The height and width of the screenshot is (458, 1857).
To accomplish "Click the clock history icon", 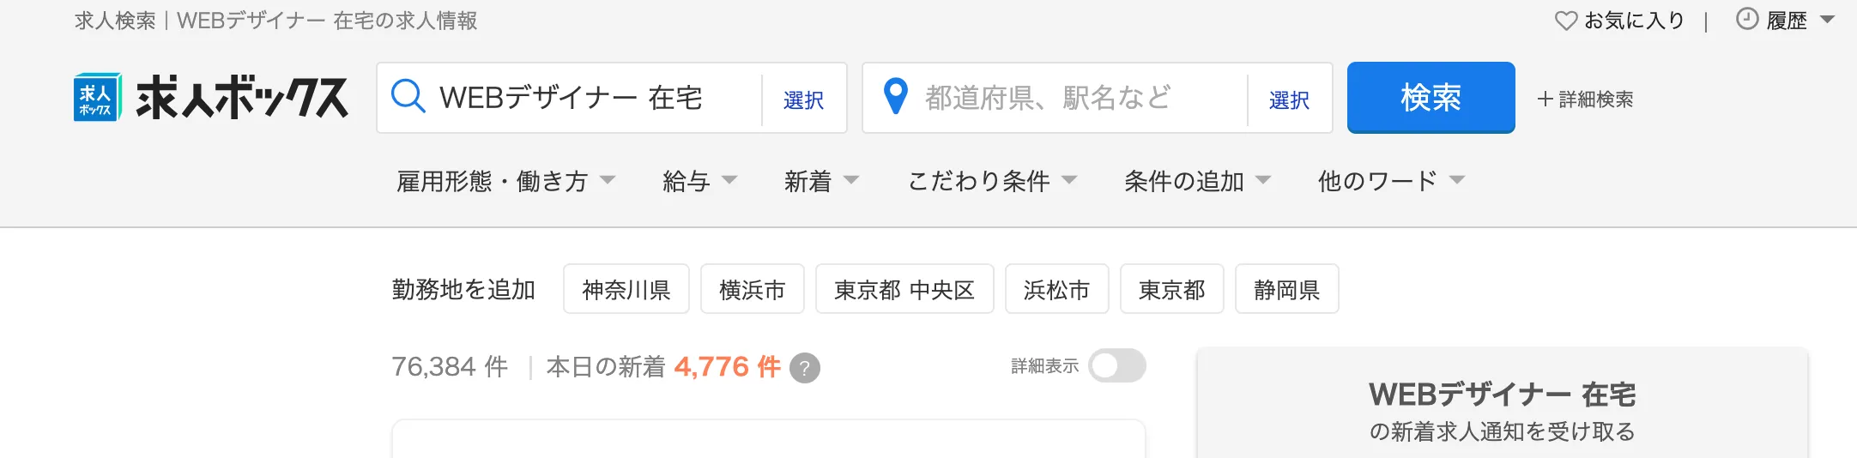I will pyautogui.click(x=1747, y=19).
